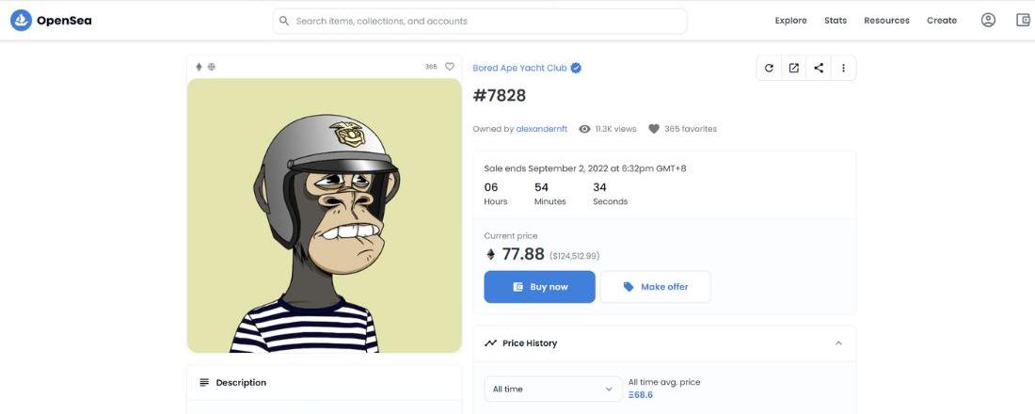Open the item in an external link

(x=794, y=68)
